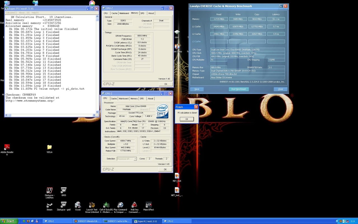Click the Save button in EVEREST benchmark
Image resolution: width=358 pixels, height=224 pixels.
197,89
